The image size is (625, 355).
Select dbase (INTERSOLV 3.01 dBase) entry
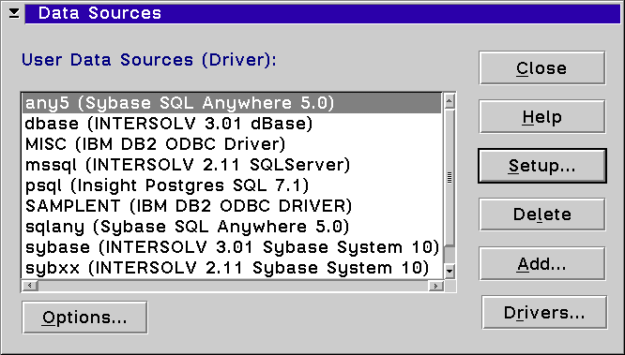(x=233, y=124)
